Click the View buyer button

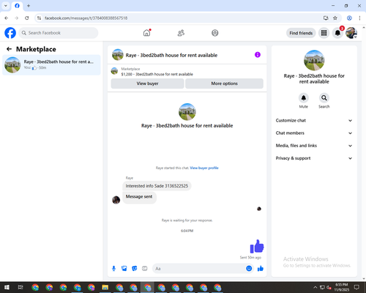click(x=147, y=84)
